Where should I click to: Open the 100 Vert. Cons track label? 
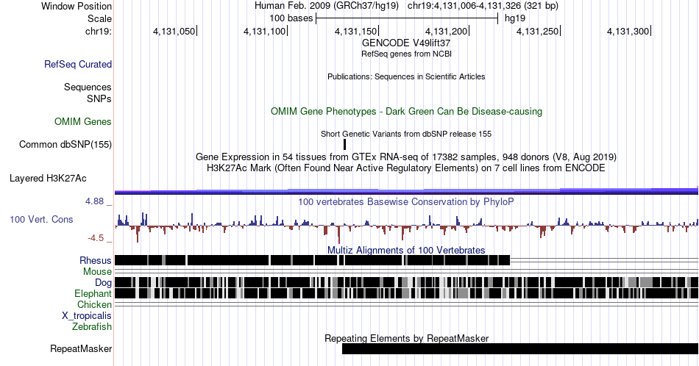[x=41, y=219]
